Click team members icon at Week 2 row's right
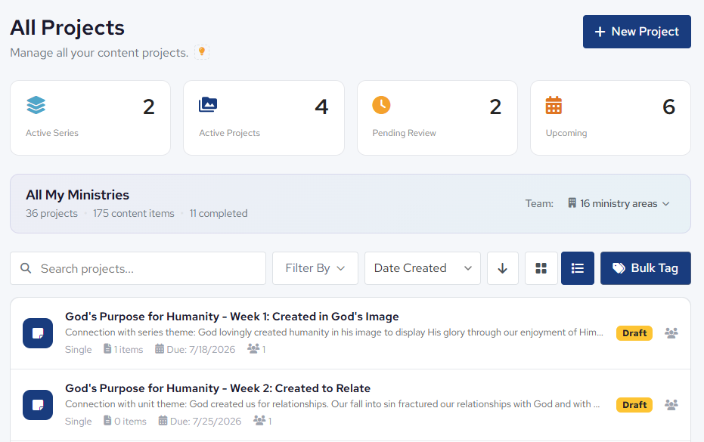 tap(671, 405)
